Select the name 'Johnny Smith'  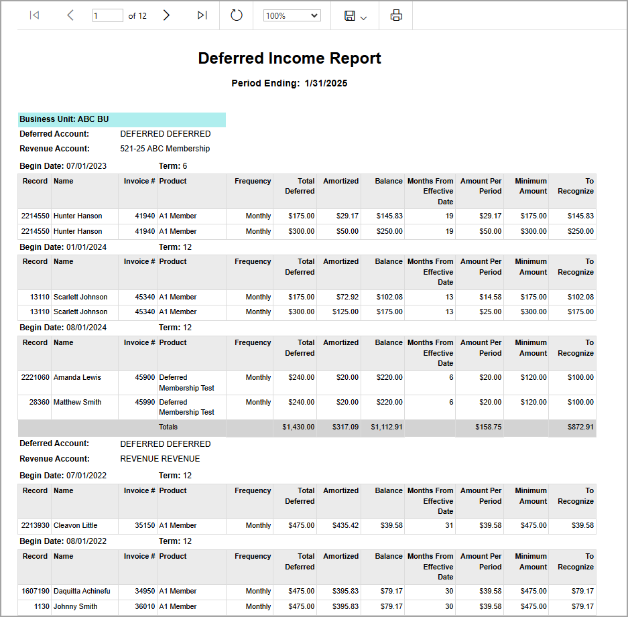[x=75, y=606]
